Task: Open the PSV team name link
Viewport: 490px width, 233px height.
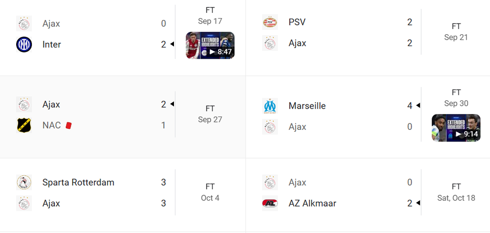Action: tap(297, 22)
